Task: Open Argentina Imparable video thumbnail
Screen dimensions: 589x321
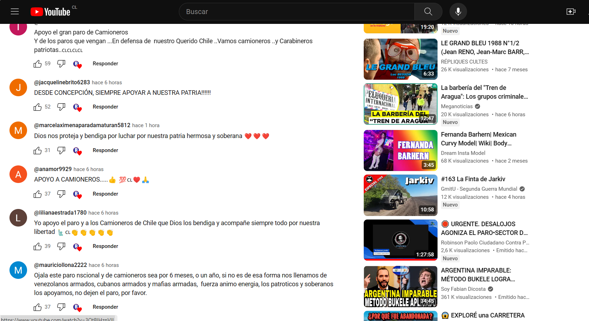Action: pyautogui.click(x=401, y=286)
